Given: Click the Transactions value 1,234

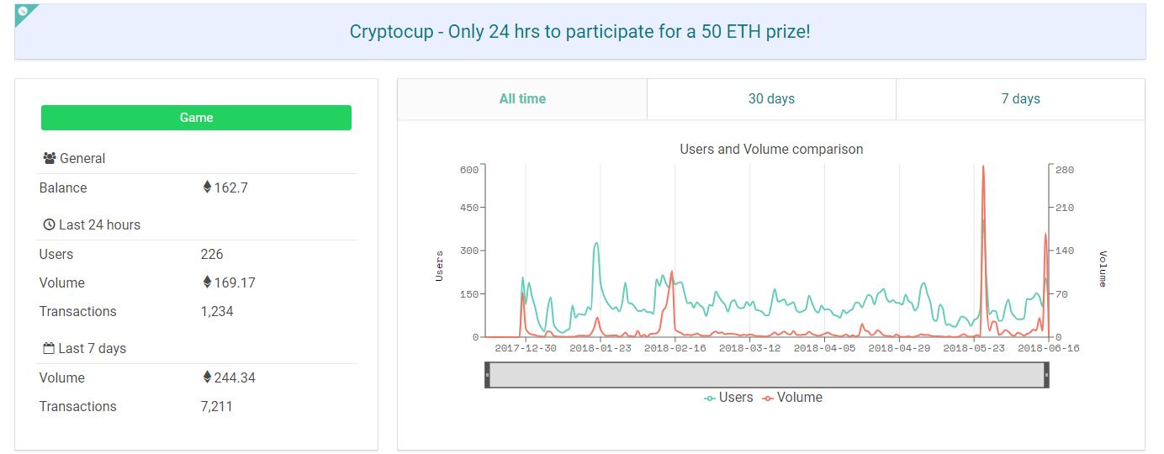Looking at the screenshot, I should (x=217, y=311).
